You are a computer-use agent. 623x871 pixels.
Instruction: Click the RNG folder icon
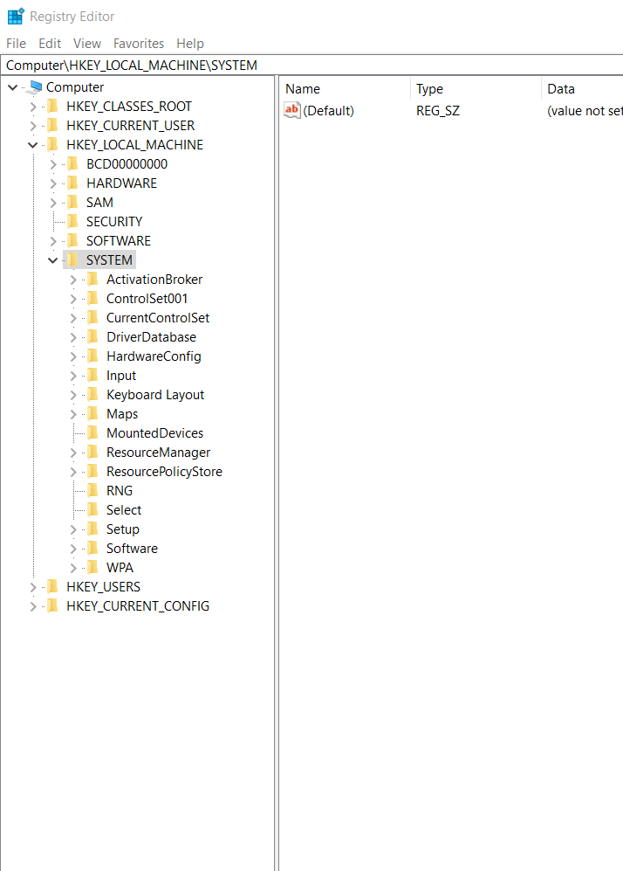(x=92, y=490)
